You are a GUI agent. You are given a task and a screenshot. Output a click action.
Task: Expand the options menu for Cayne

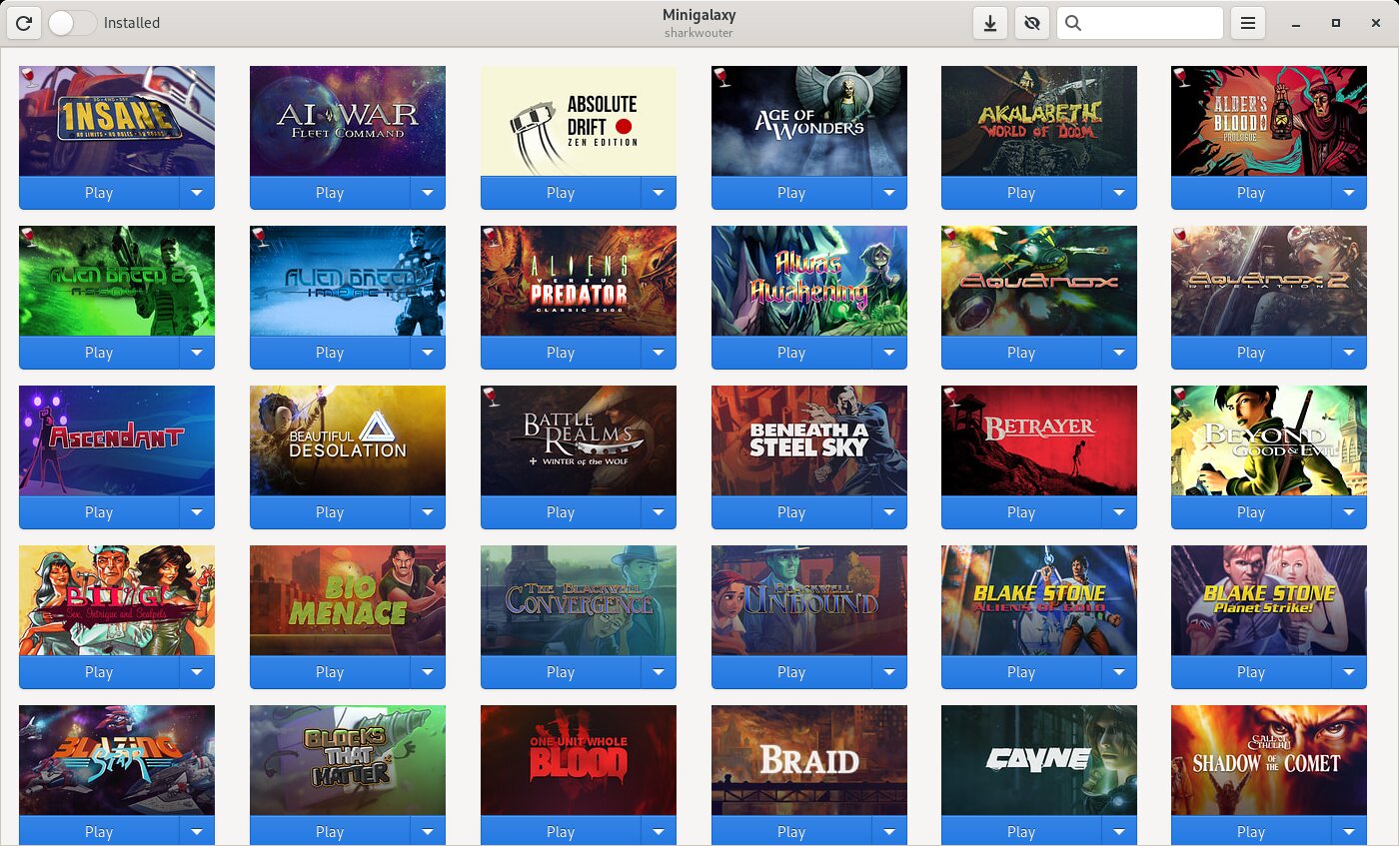(1119, 831)
